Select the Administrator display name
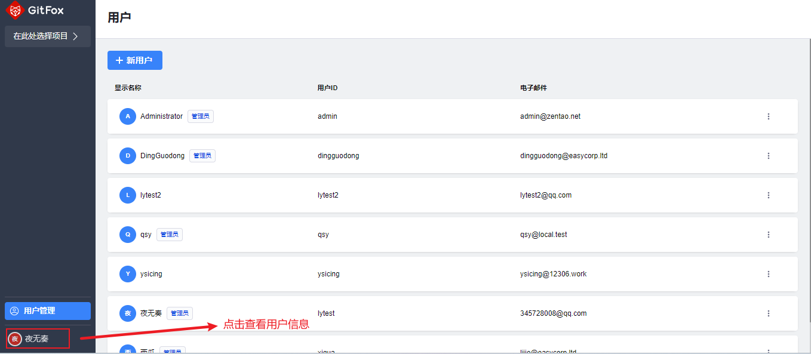Screen dimensions: 811x354 tap(161, 116)
